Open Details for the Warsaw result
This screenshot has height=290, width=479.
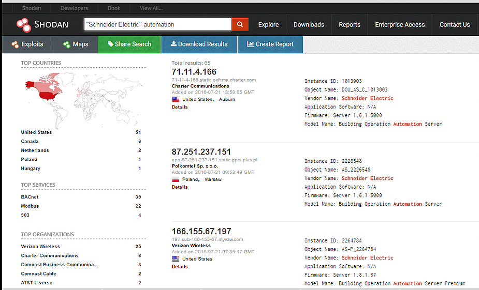(x=180, y=187)
